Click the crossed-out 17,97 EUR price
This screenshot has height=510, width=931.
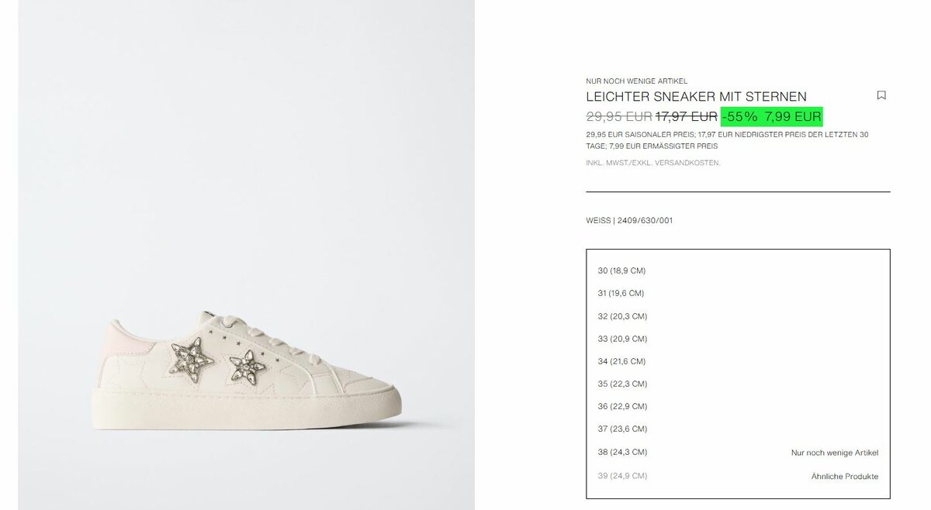click(x=687, y=117)
